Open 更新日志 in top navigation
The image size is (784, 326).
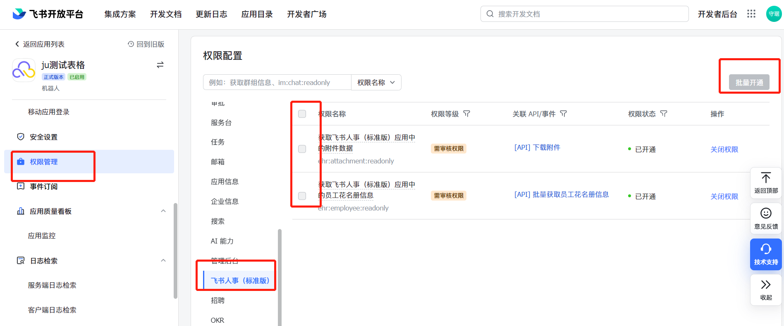click(211, 14)
